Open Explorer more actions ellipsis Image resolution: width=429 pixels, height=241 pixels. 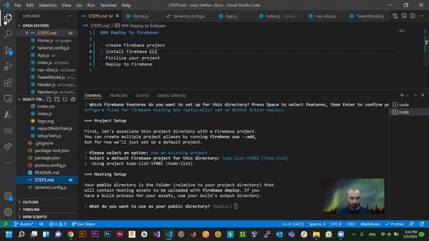70,16
